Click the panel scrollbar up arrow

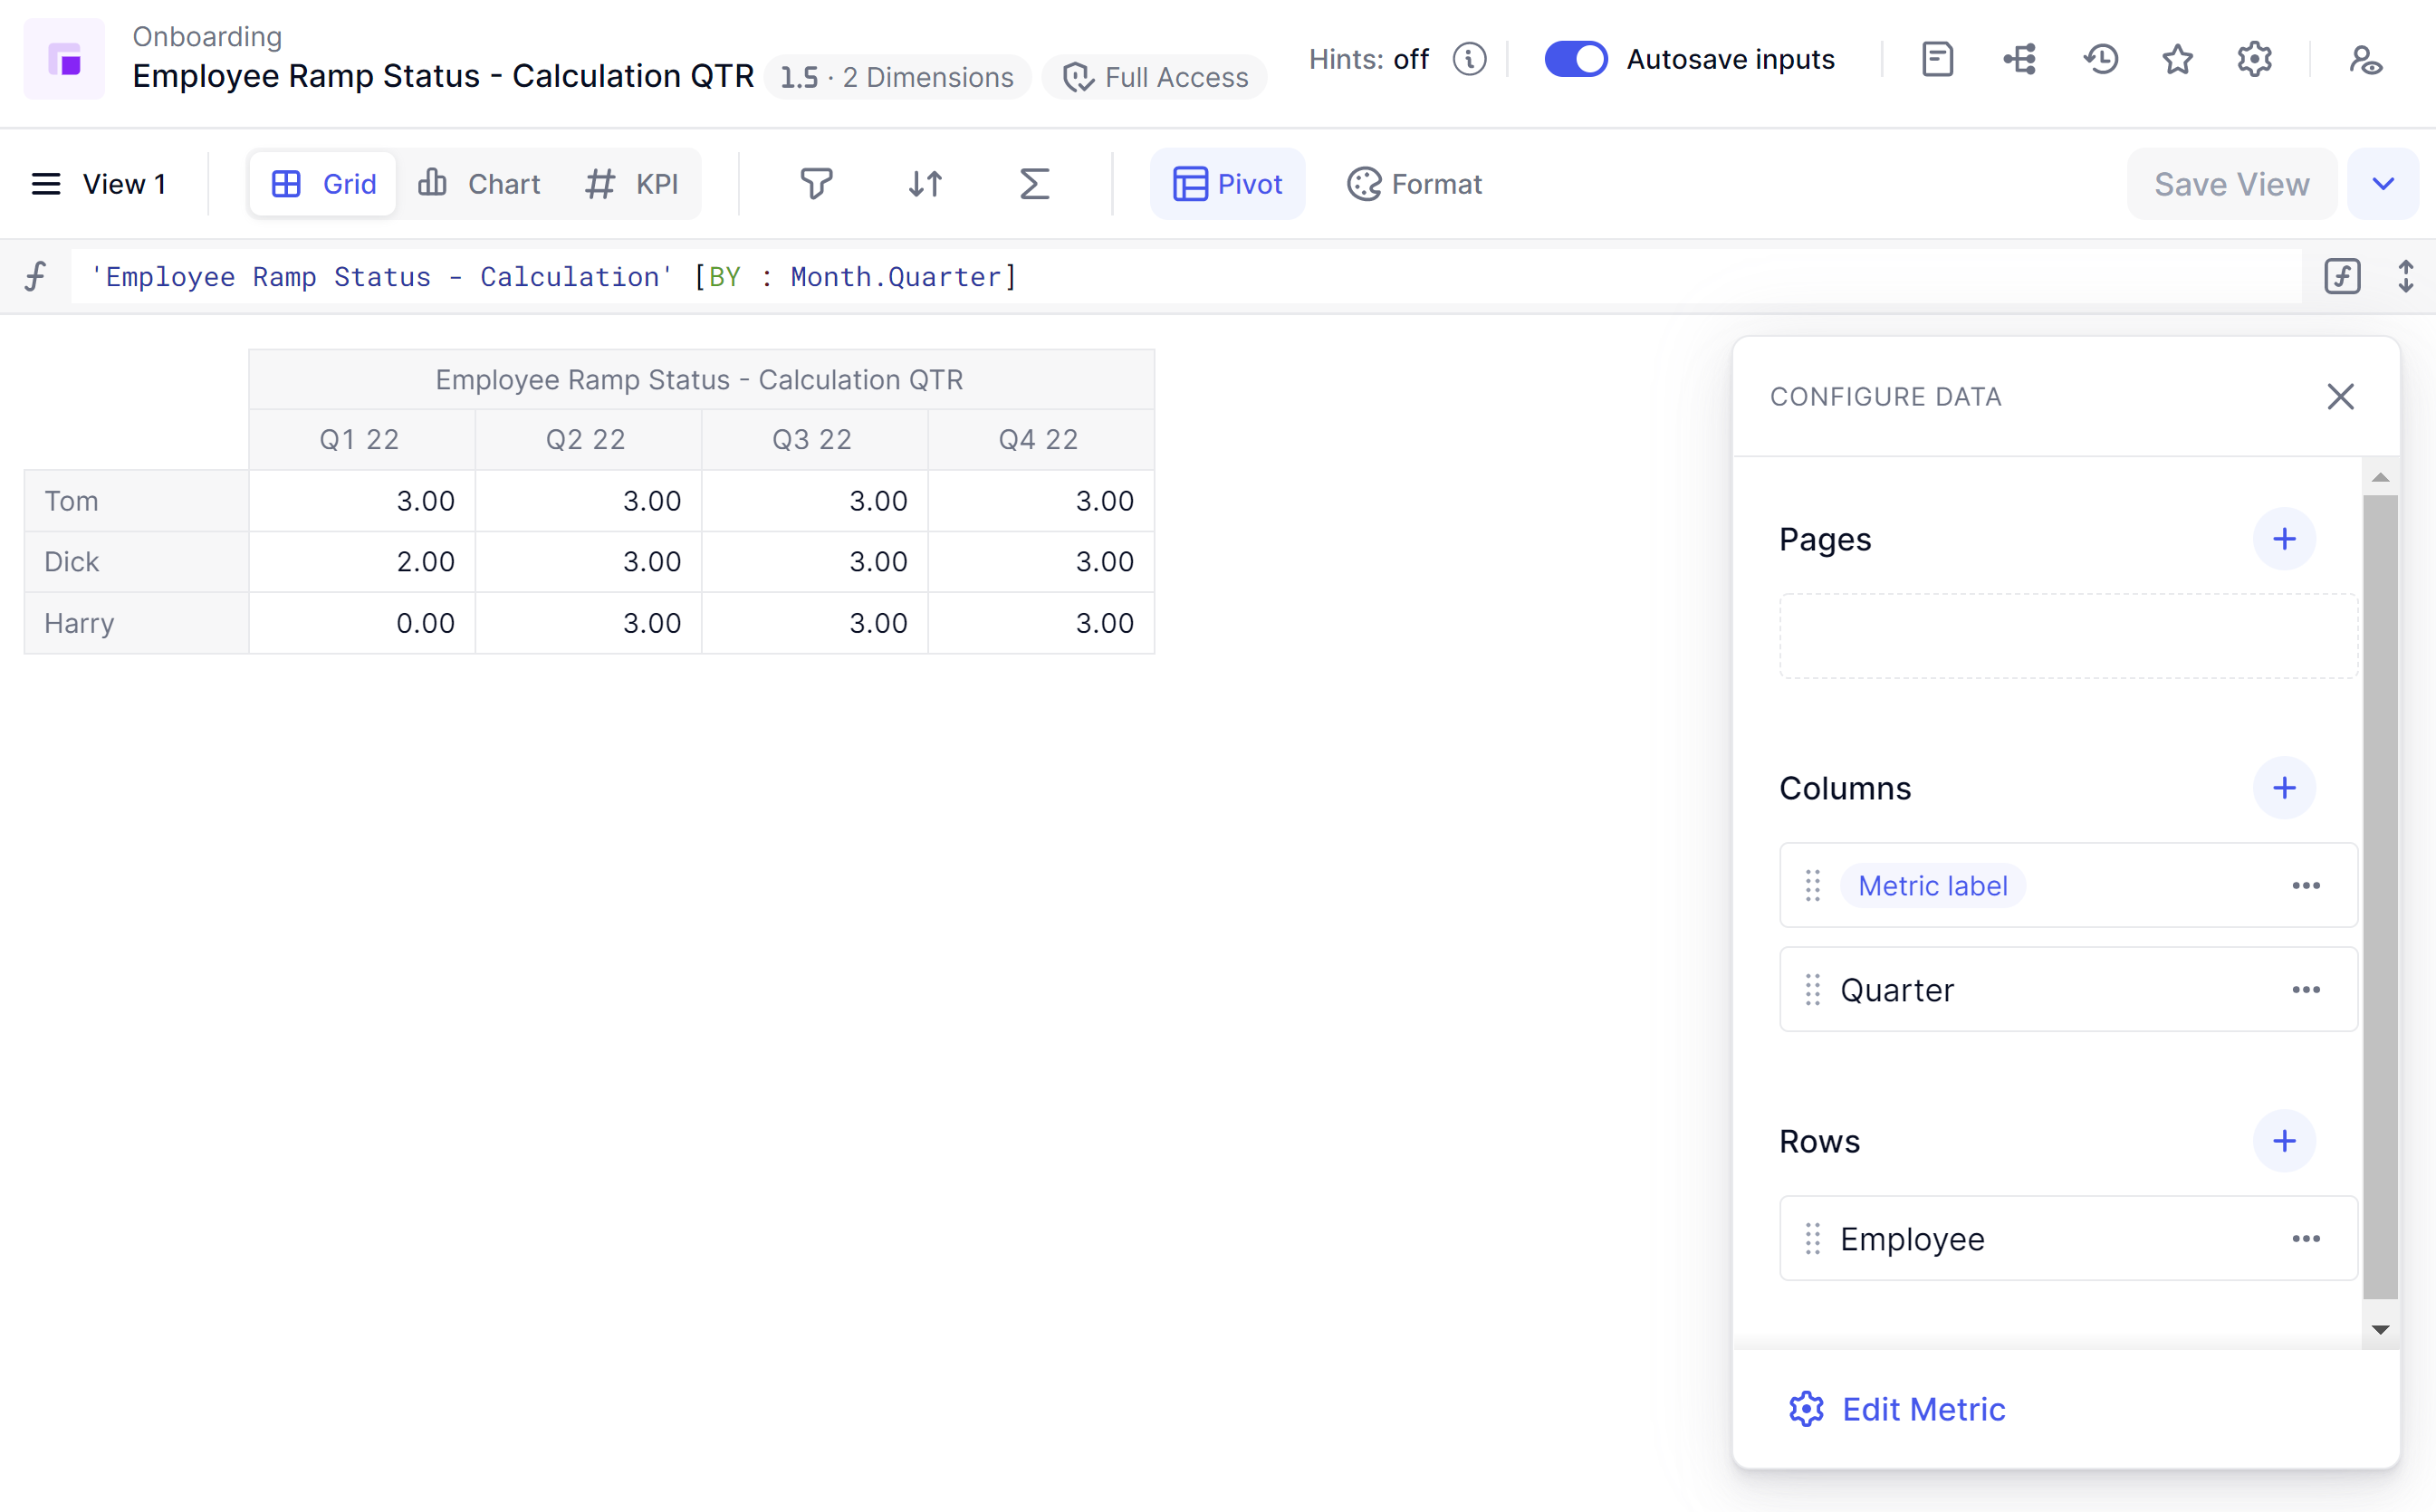point(2380,478)
